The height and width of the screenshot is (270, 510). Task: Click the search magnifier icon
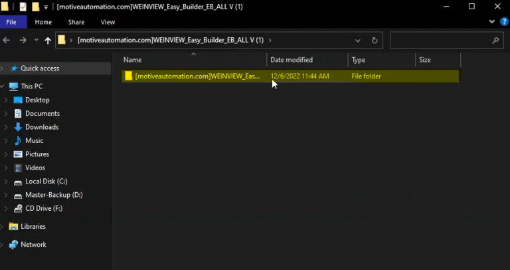pyautogui.click(x=495, y=41)
